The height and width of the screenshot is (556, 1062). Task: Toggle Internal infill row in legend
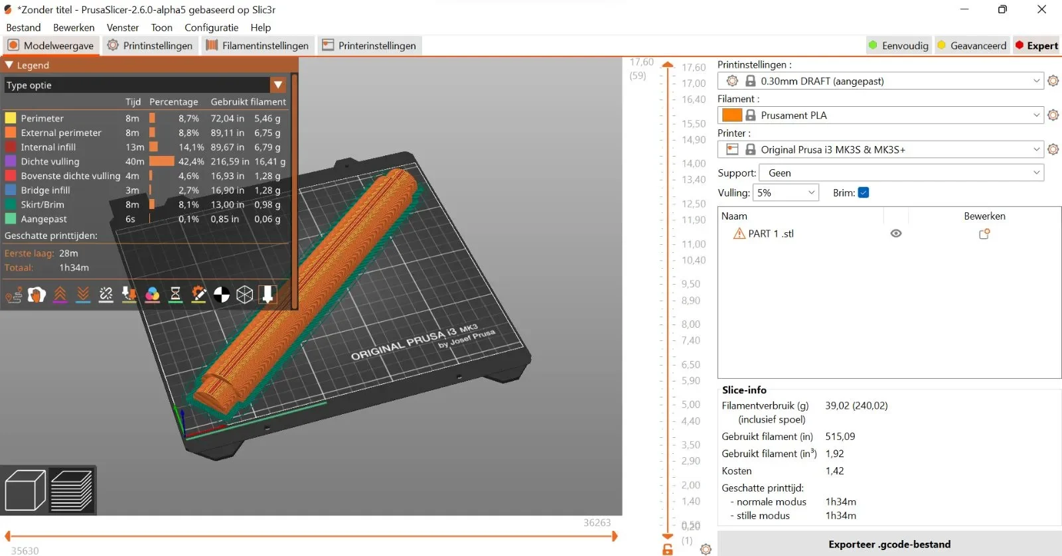(x=145, y=147)
